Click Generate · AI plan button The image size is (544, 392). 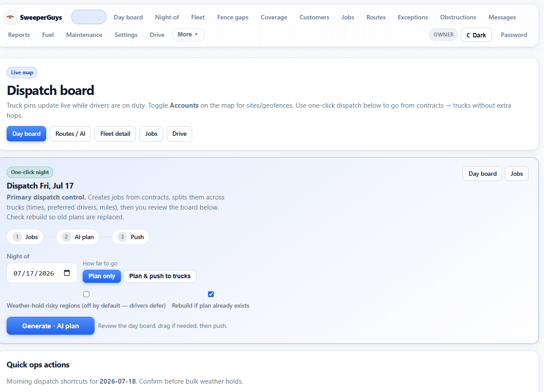tap(51, 326)
